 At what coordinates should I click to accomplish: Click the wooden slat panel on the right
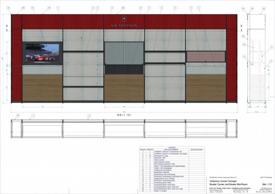(206, 88)
